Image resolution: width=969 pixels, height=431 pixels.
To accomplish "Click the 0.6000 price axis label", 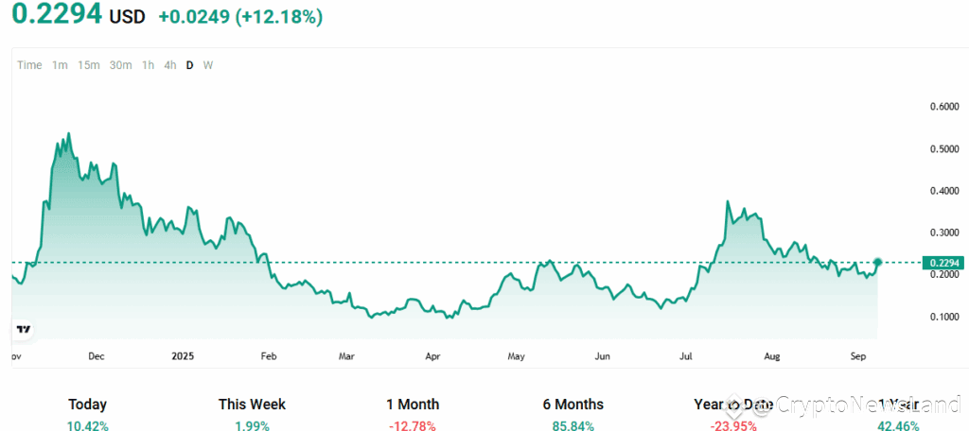I will (x=945, y=107).
